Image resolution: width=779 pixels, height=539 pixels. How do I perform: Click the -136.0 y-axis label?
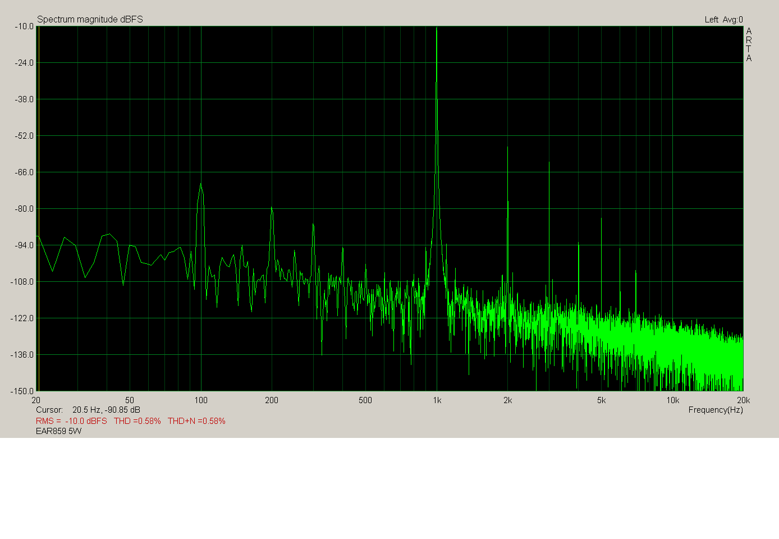point(22,354)
